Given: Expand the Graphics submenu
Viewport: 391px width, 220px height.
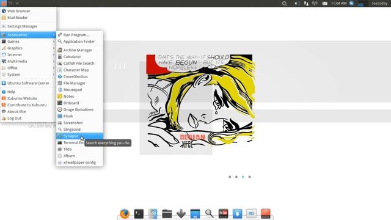Looking at the screenshot, I should [x=28, y=48].
